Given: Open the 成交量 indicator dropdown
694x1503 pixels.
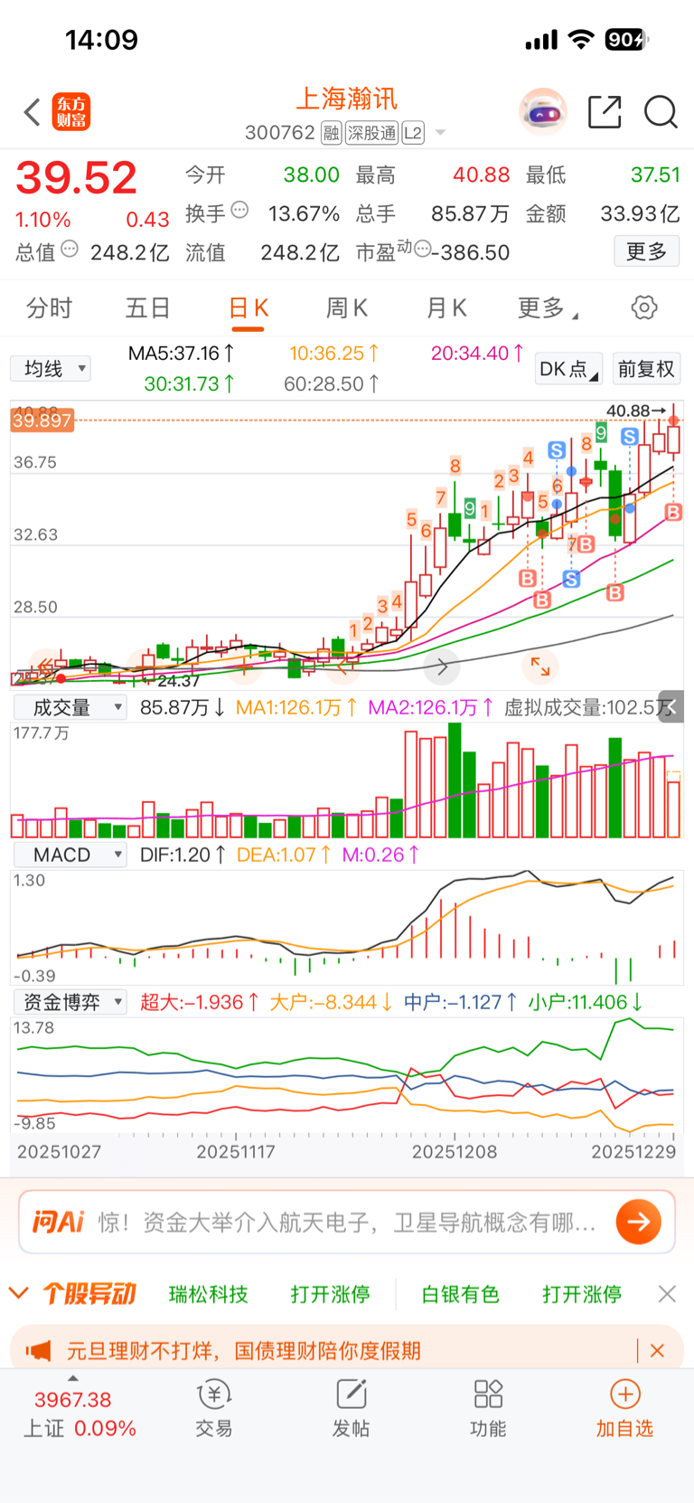Looking at the screenshot, I should 70,707.
